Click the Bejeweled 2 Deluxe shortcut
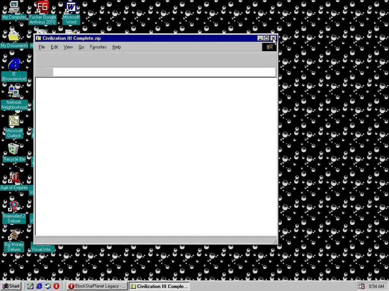 (x=14, y=211)
